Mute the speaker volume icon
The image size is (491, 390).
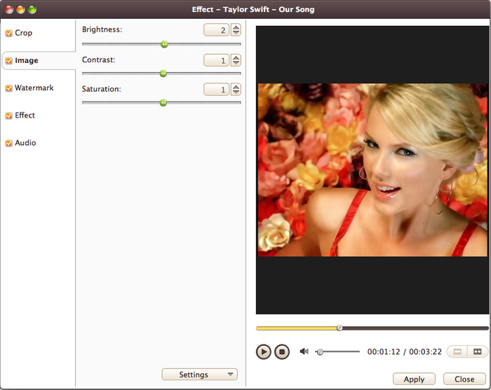pyautogui.click(x=304, y=351)
